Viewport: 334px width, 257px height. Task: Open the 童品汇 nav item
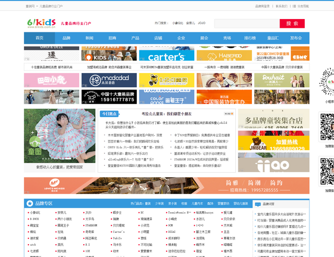click(273, 38)
